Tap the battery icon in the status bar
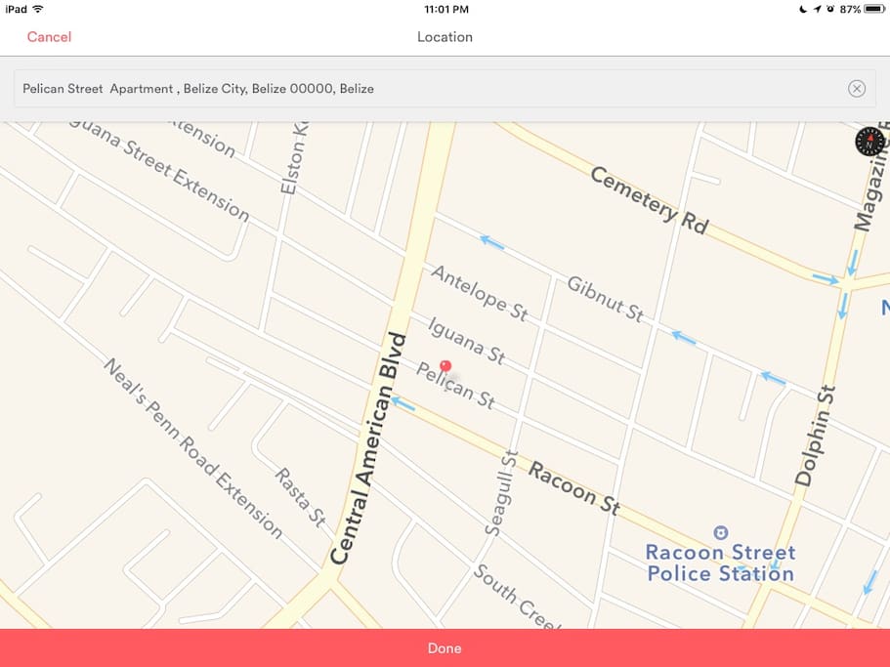Screen dimensions: 890x667 point(874,9)
